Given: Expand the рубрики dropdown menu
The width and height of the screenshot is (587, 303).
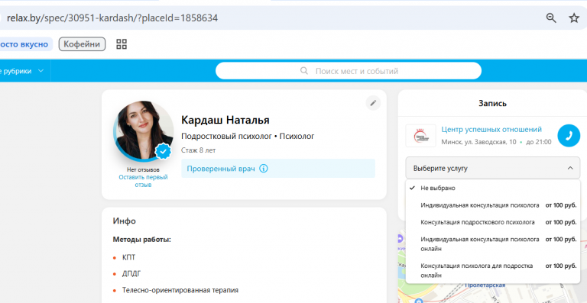Looking at the screenshot, I should [x=22, y=71].
